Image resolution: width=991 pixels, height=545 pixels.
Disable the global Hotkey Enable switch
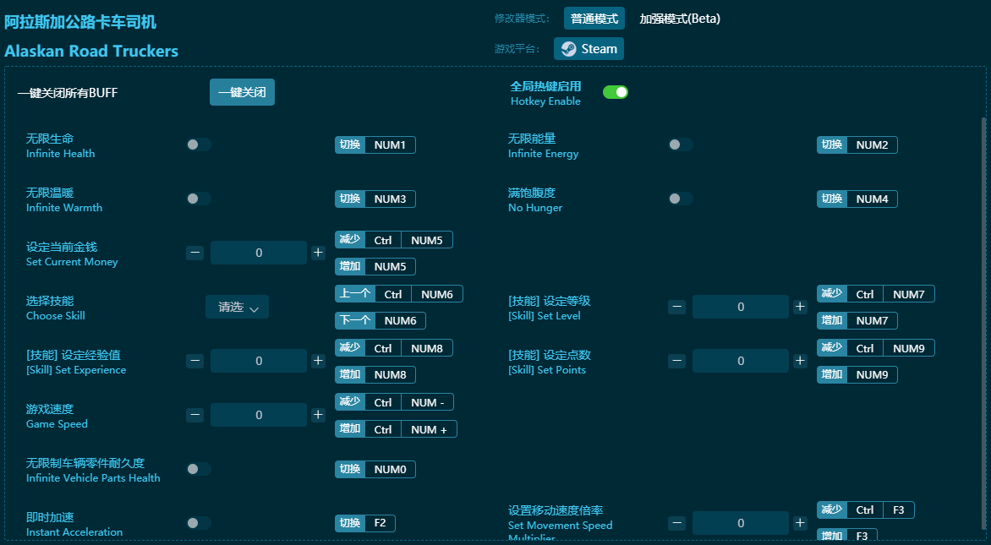(616, 91)
